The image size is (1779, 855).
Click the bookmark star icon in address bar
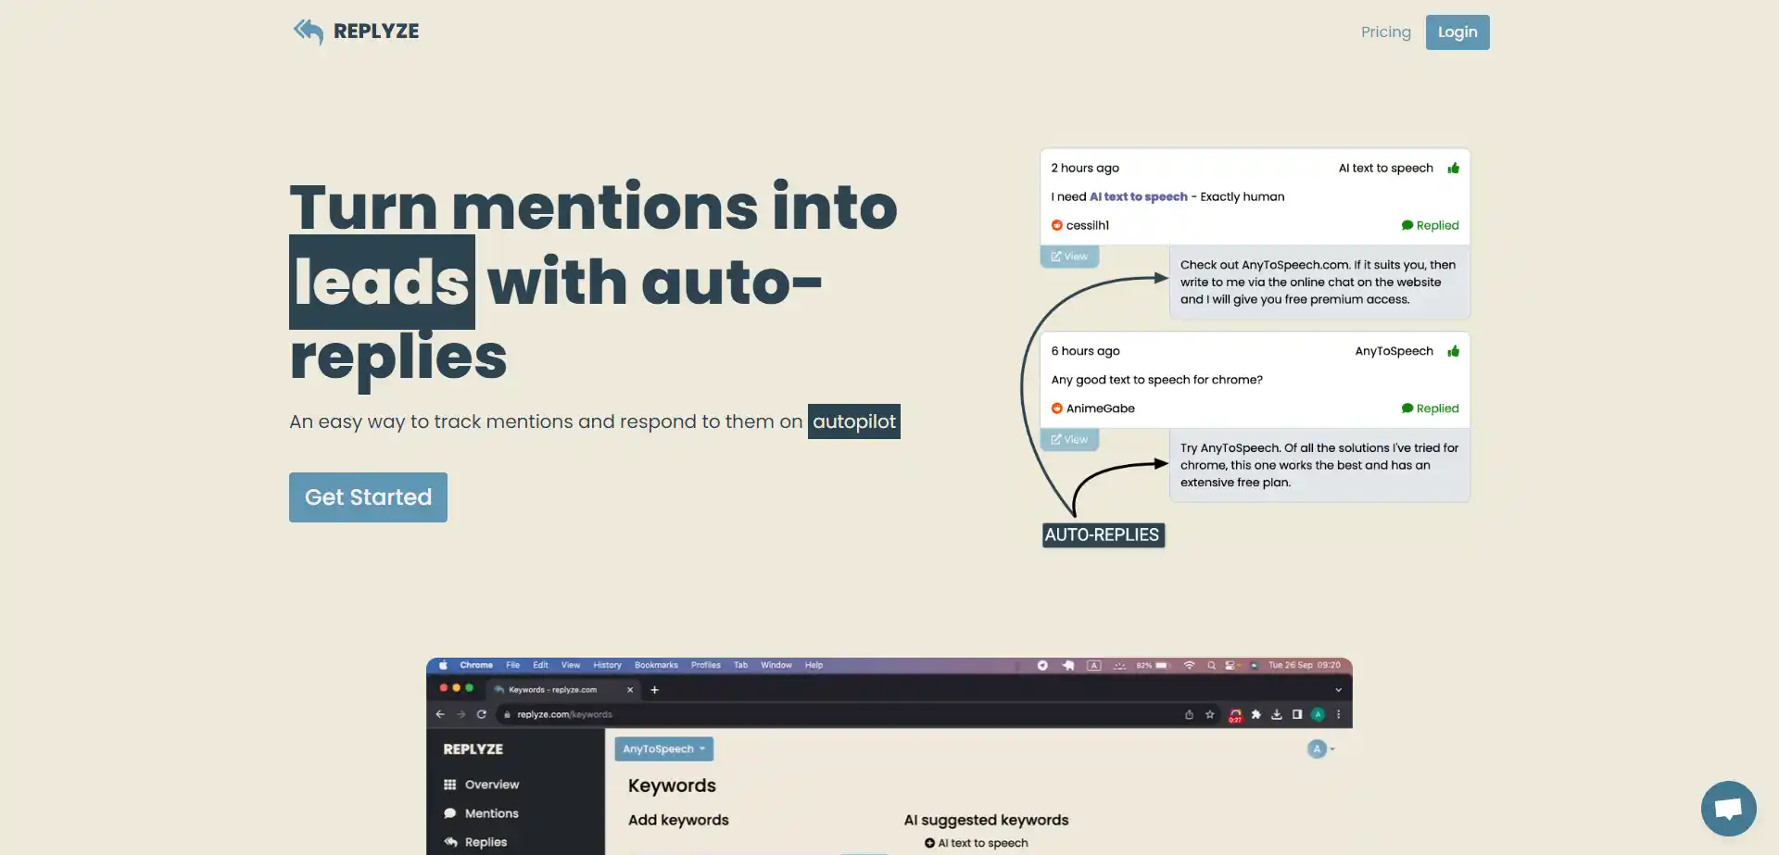point(1209,714)
